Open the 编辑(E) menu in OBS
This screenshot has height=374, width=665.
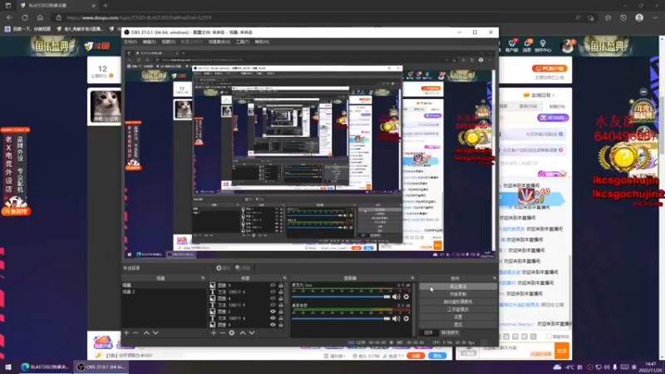[150, 42]
